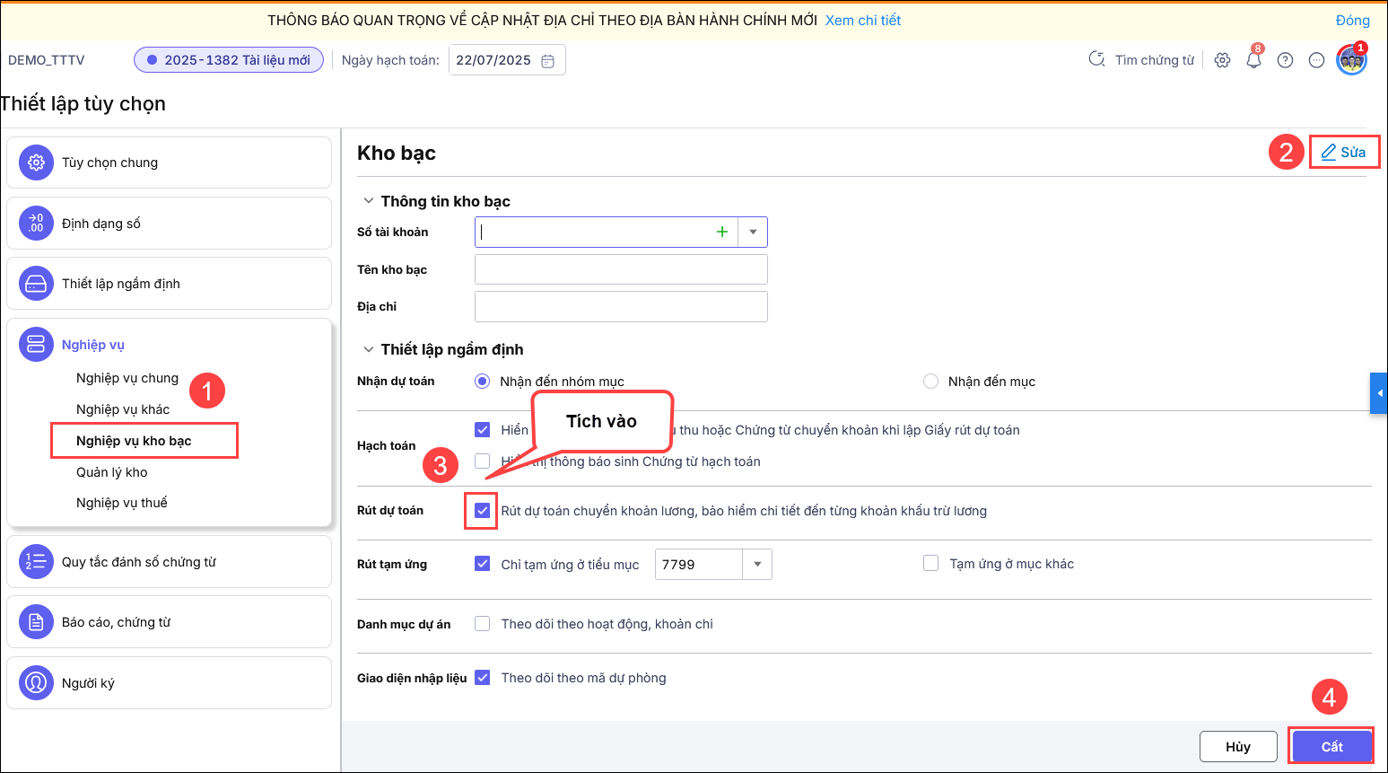The image size is (1388, 773).
Task: Select the Nhận đến mục radio option
Action: 931,382
